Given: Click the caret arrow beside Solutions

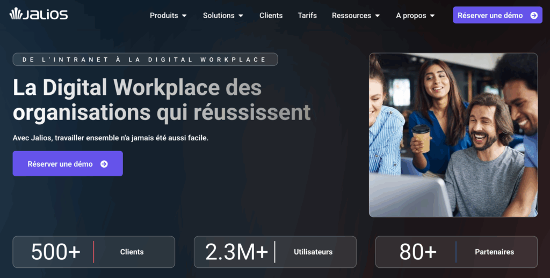Looking at the screenshot, I should pos(241,16).
